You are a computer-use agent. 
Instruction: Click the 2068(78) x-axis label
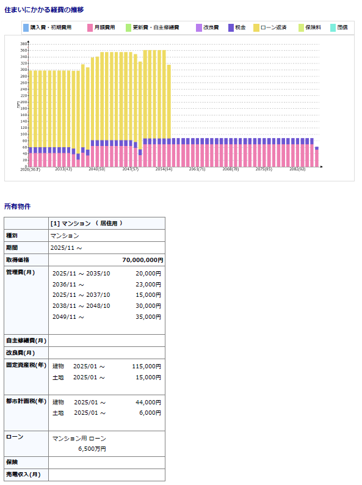pos(231,169)
